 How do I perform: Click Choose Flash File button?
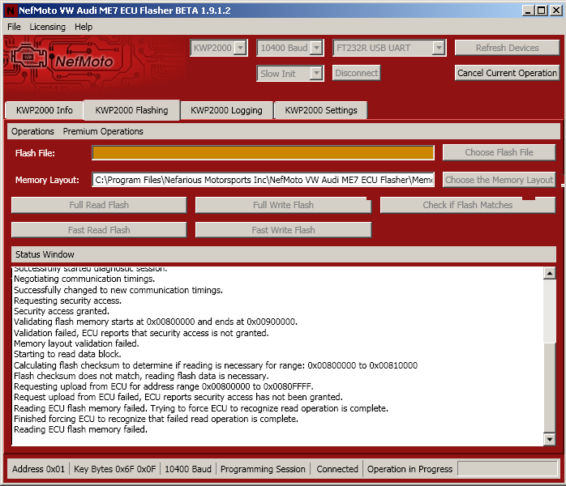pos(499,152)
